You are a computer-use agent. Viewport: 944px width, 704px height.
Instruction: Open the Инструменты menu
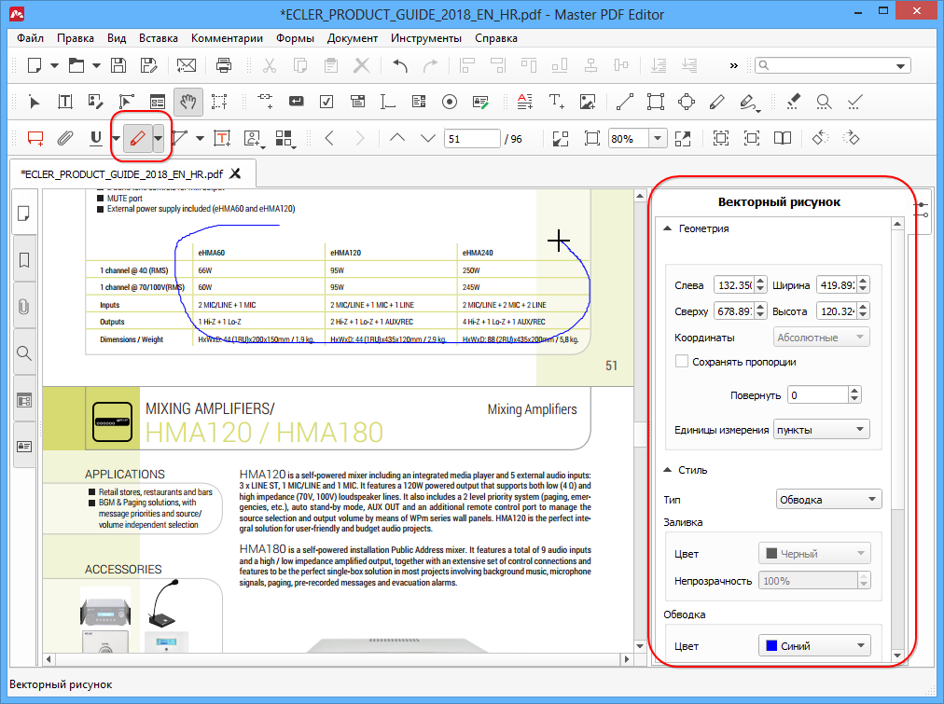tap(426, 38)
